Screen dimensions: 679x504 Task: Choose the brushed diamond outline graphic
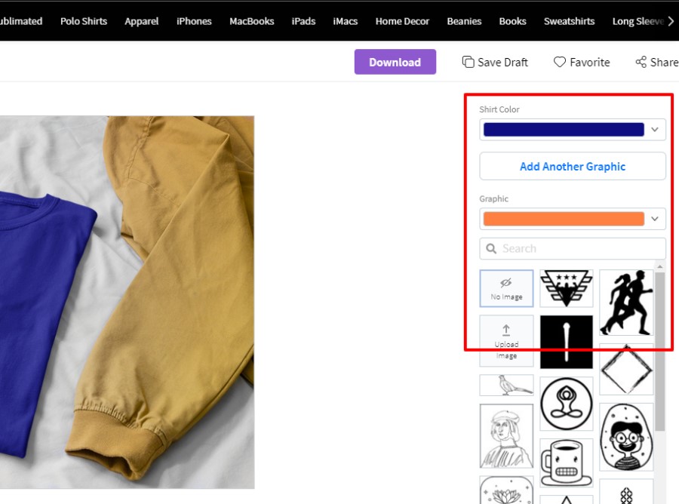tap(626, 370)
